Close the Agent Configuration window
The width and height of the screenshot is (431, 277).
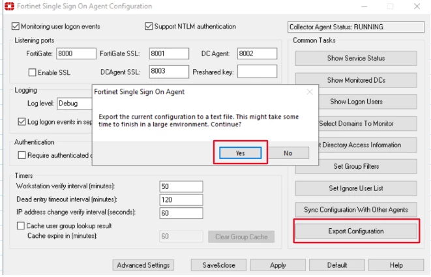[417, 6]
